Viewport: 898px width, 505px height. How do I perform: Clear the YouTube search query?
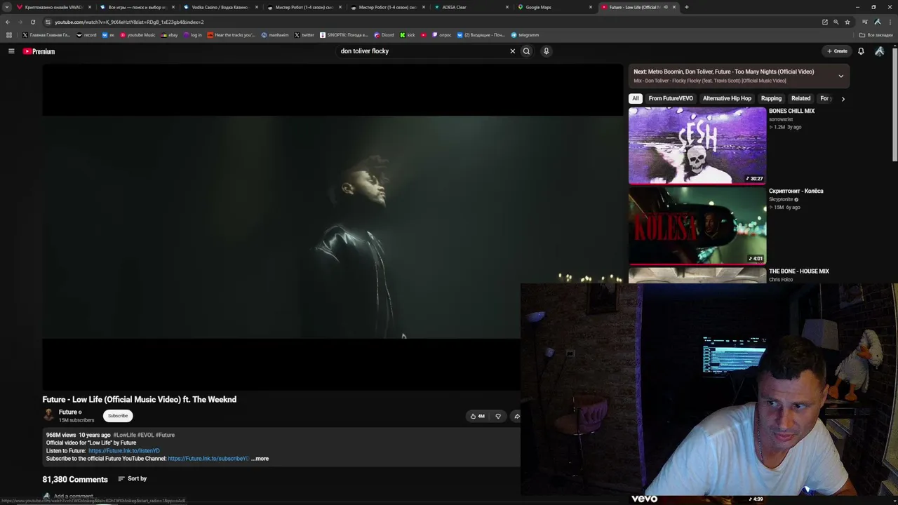(x=512, y=51)
